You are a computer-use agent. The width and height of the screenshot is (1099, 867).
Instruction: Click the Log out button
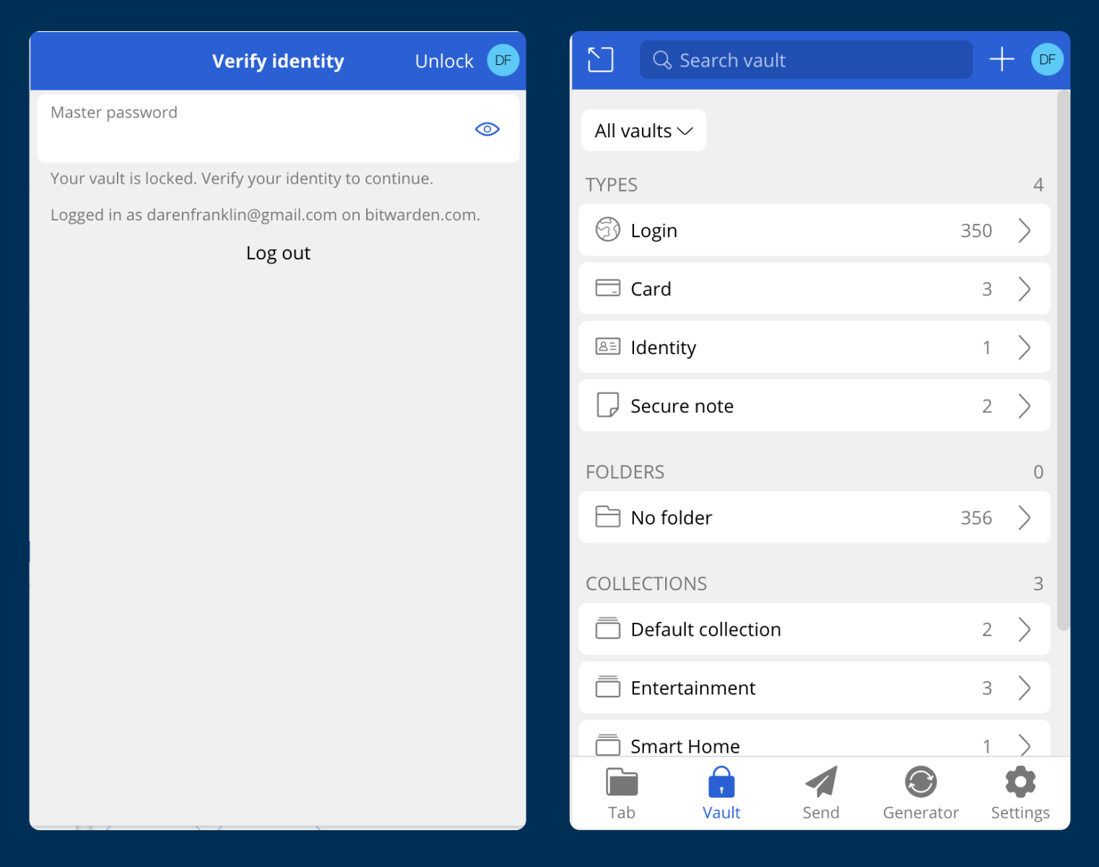coord(278,253)
